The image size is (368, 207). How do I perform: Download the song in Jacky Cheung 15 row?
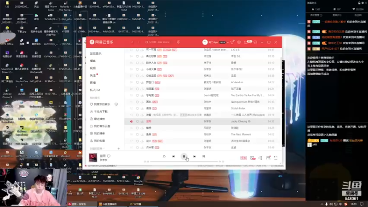tap(142, 121)
